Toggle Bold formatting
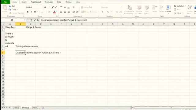 (x=28, y=12)
